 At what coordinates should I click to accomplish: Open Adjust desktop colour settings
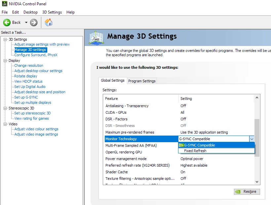click(x=38, y=71)
